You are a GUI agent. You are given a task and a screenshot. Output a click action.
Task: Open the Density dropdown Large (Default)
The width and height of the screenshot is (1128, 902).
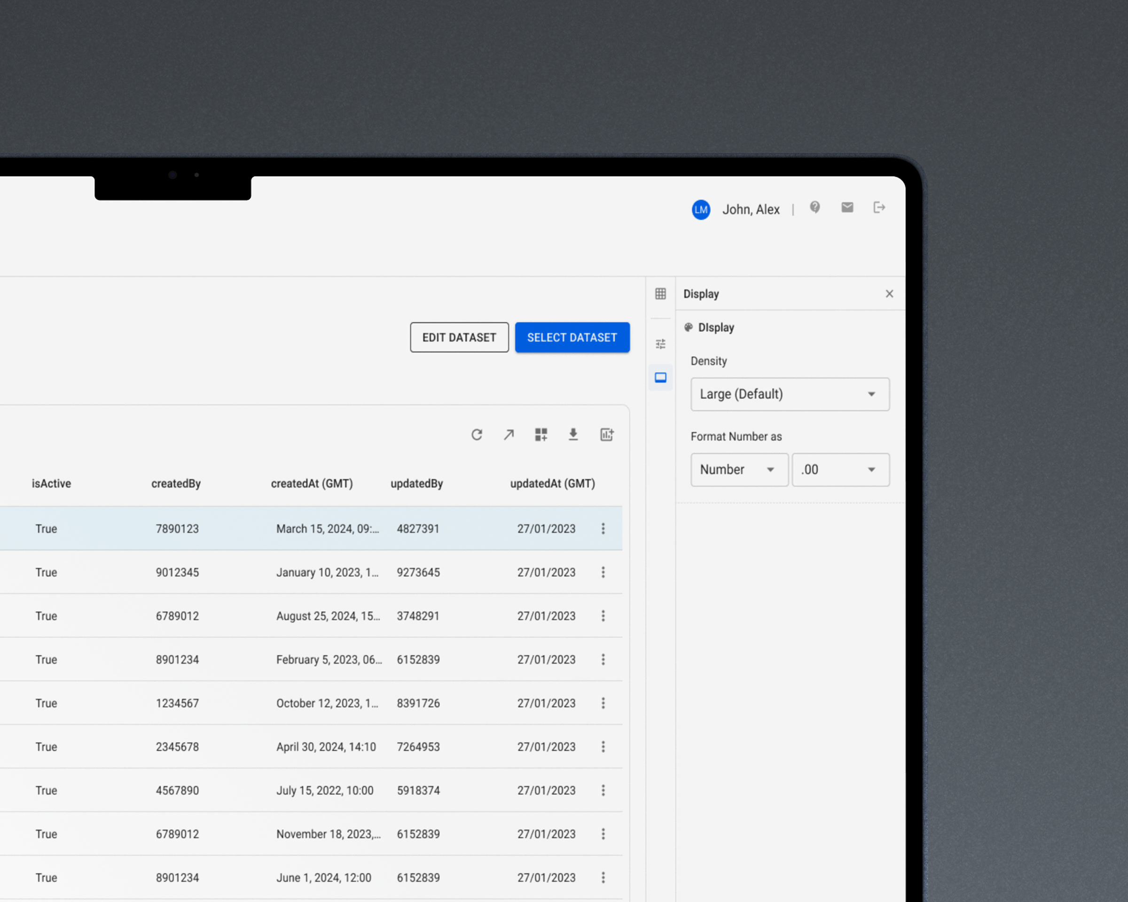coord(790,394)
